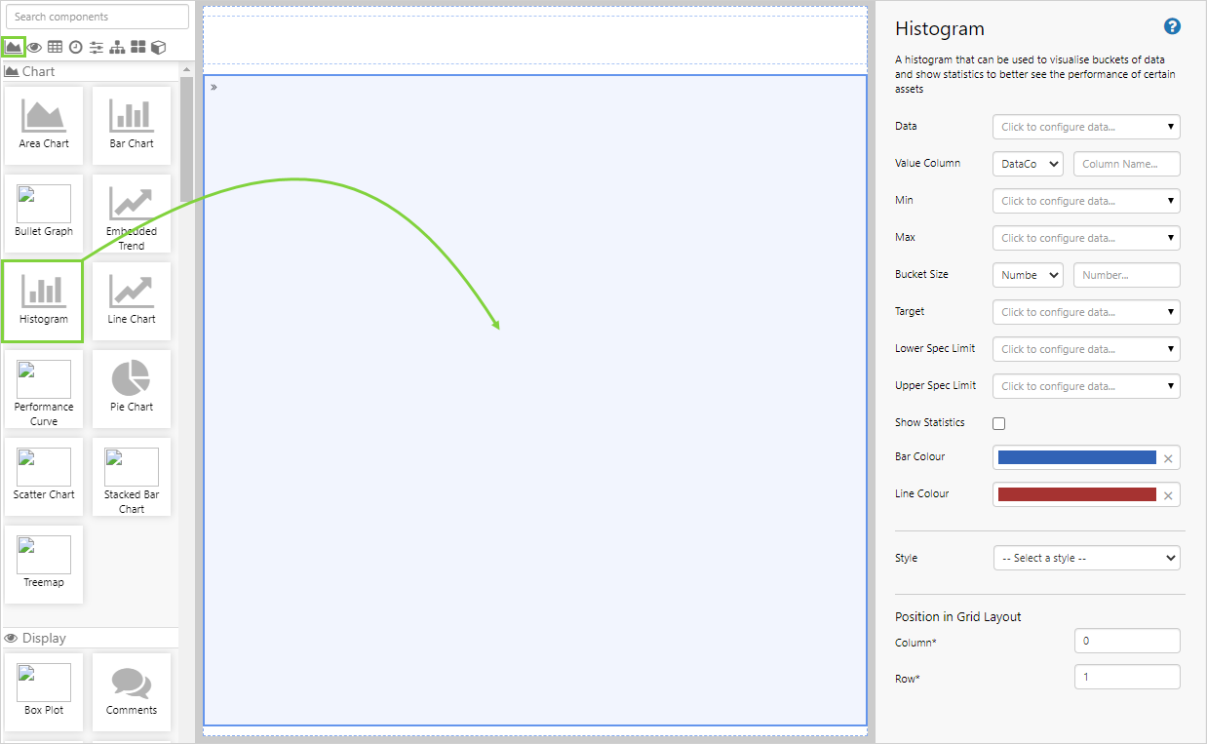Viewport: 1207px width, 744px height.
Task: Open the hierarchy tree category icon
Action: click(117, 47)
